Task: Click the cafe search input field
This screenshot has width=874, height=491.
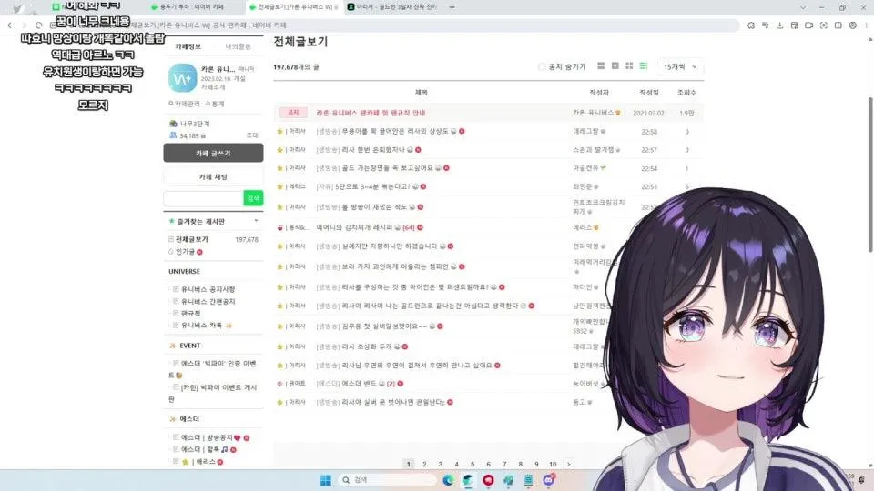Action: (x=203, y=198)
